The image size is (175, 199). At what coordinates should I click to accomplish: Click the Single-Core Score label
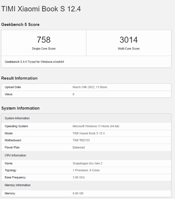44,49
